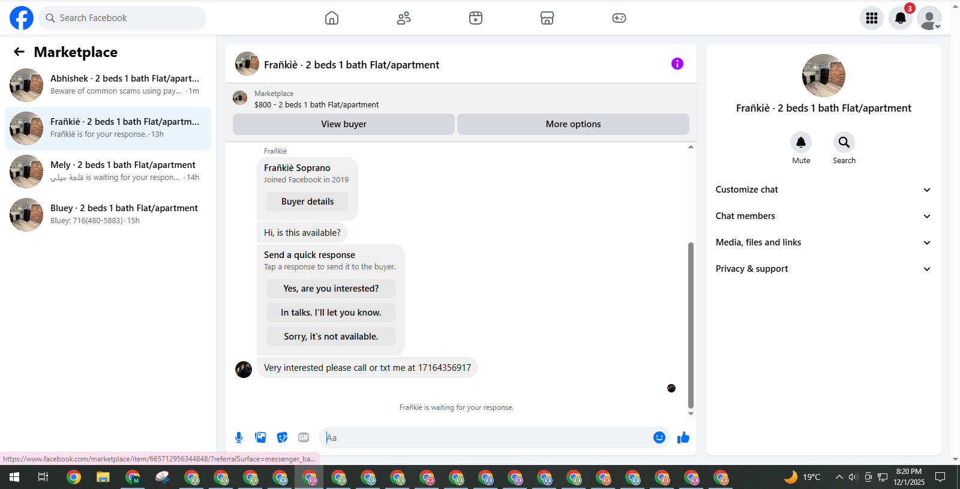The image size is (960, 489).
Task: Send quick reply 'Yes, are you interested?'
Action: 331,289
